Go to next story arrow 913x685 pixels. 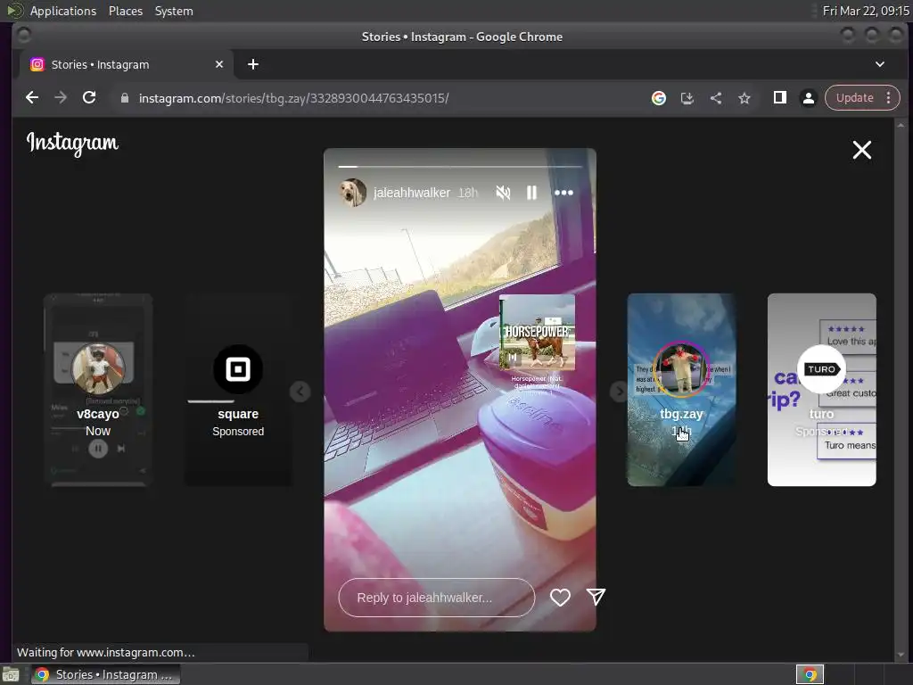point(619,392)
